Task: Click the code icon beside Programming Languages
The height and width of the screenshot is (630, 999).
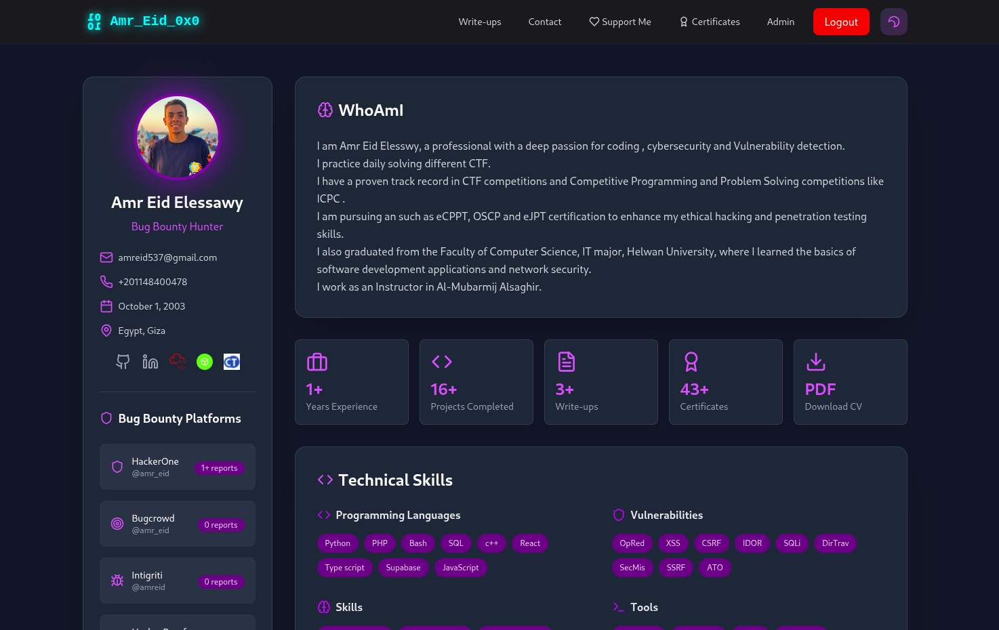Action: (324, 515)
